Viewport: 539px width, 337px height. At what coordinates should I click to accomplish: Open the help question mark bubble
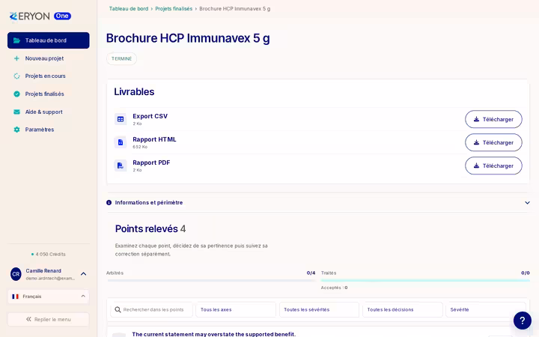pos(523,321)
